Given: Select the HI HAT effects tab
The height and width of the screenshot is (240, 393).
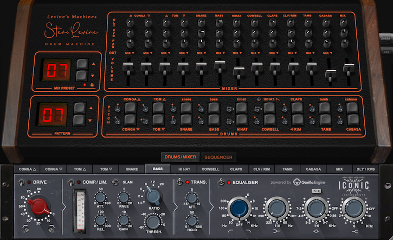Looking at the screenshot, I should tap(184, 169).
